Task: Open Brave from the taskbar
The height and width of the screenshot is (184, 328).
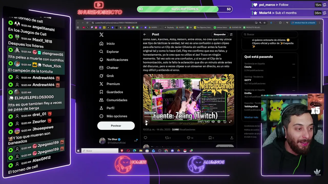Action: [x=122, y=151]
